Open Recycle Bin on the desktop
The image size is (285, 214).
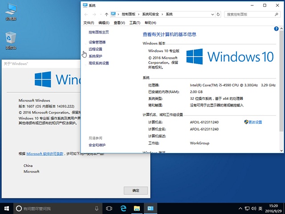pyautogui.click(x=11, y=41)
